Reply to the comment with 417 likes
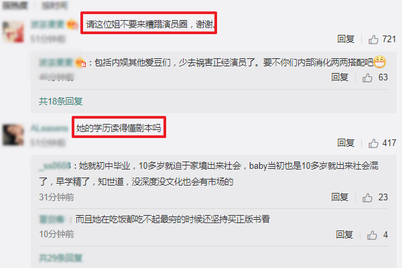 (x=346, y=143)
